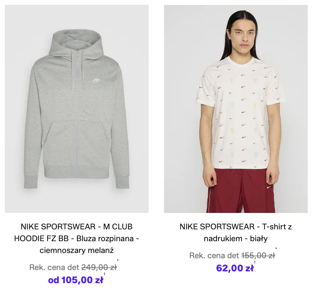Click footnote marker 1 after 62,00 zł
Screen dimensions: 313x294
click(255, 262)
